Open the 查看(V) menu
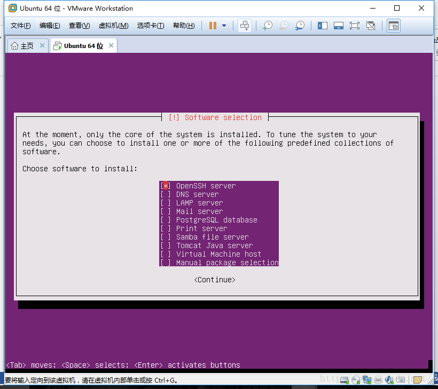This screenshot has height=389, width=438. point(80,26)
